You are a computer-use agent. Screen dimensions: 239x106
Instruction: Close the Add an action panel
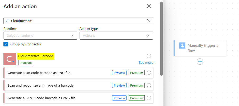(x=149, y=6)
